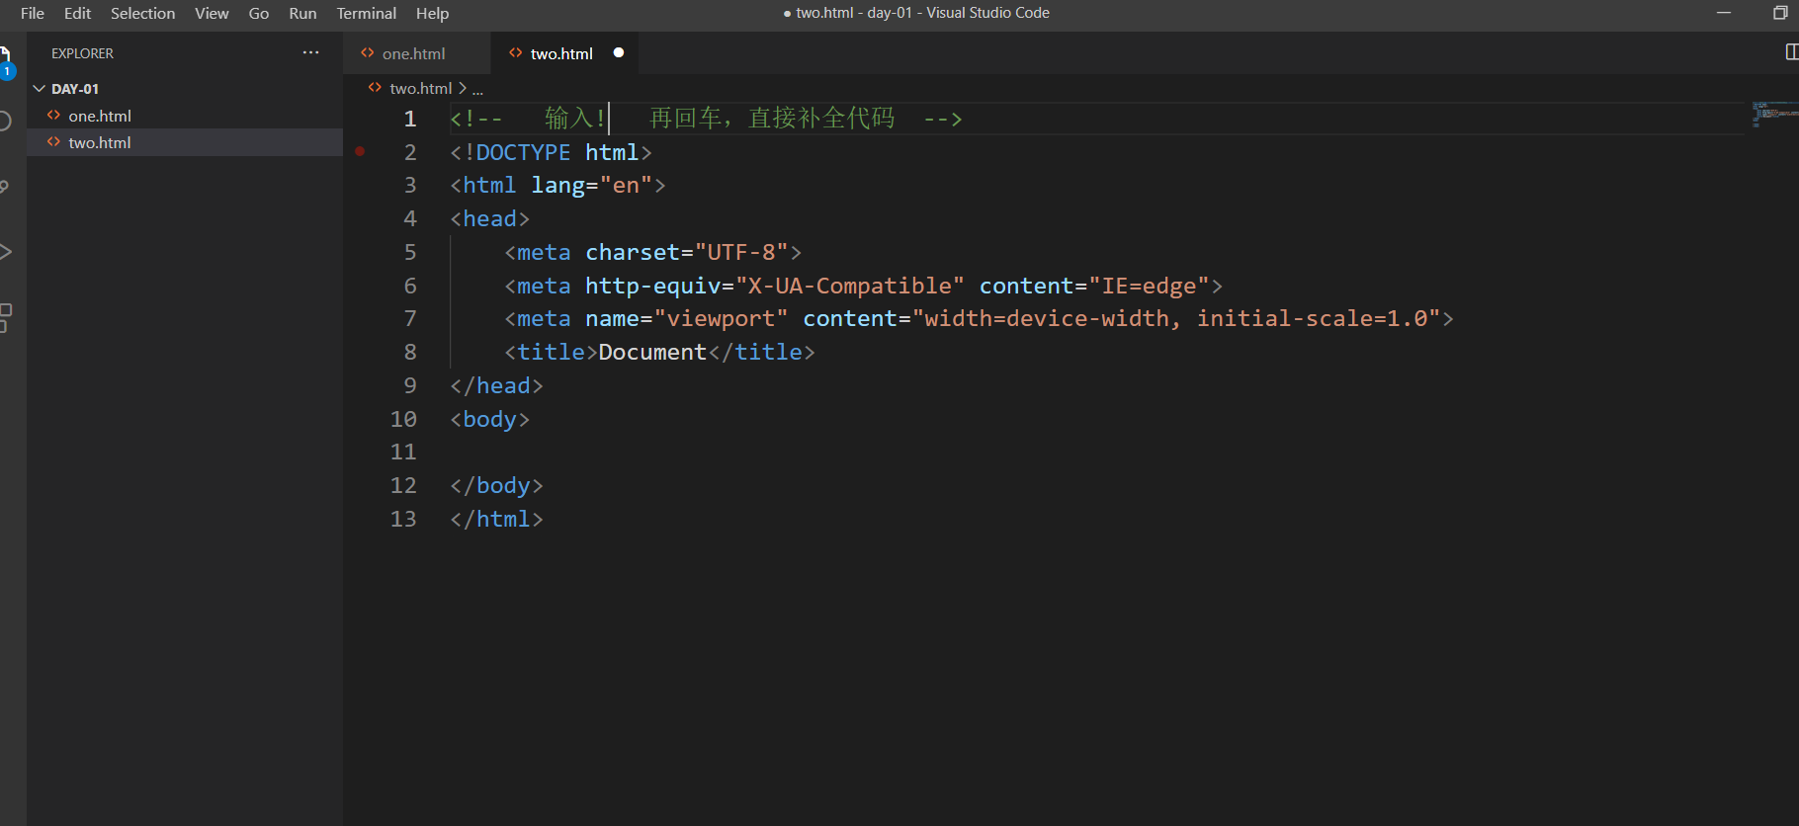Toggle the breakpoint on line 2
The height and width of the screenshot is (826, 1799).
point(360,151)
